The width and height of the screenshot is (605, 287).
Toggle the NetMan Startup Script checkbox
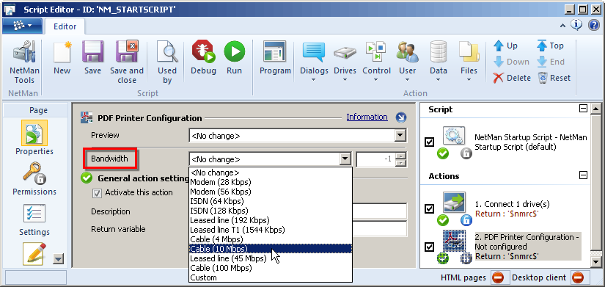click(x=429, y=142)
